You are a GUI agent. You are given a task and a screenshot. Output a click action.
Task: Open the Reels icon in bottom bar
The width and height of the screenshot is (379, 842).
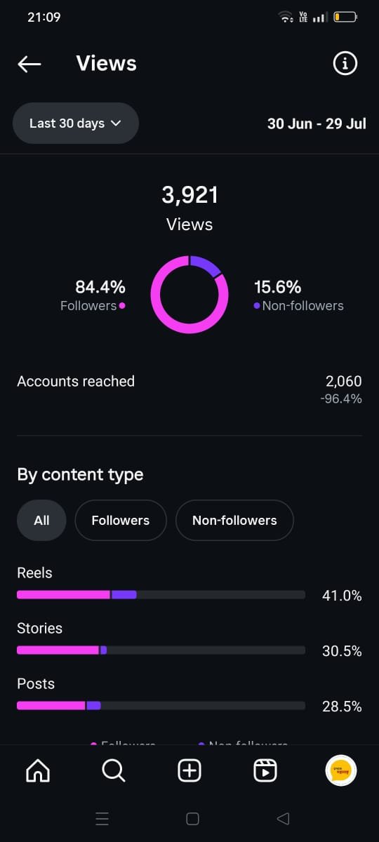pyautogui.click(x=265, y=771)
